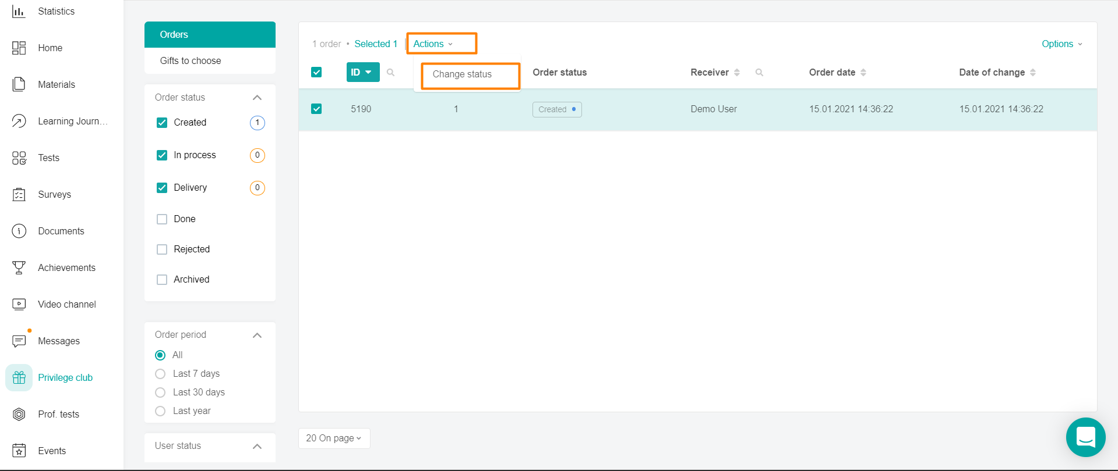Click the Messages chat icon
This screenshot has height=471, width=1118.
[x=19, y=341]
